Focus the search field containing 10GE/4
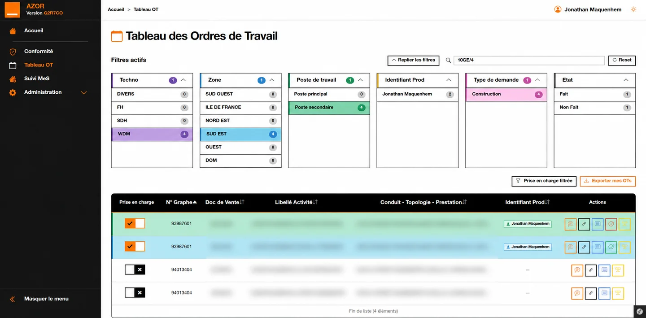This screenshot has width=646, height=318. (x=529, y=60)
